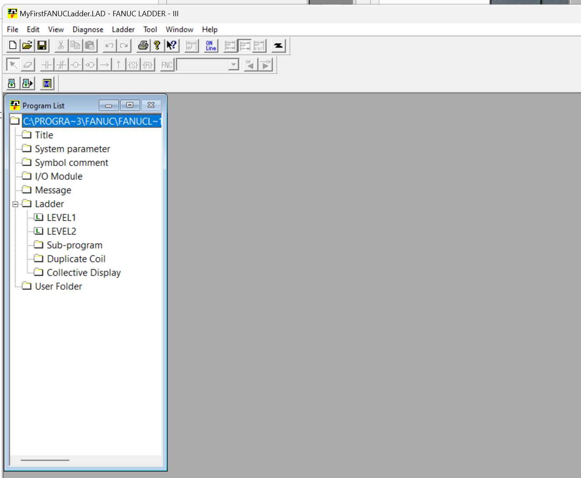Click the Paste clipboard icon
The width and height of the screenshot is (581, 478).
[90, 45]
